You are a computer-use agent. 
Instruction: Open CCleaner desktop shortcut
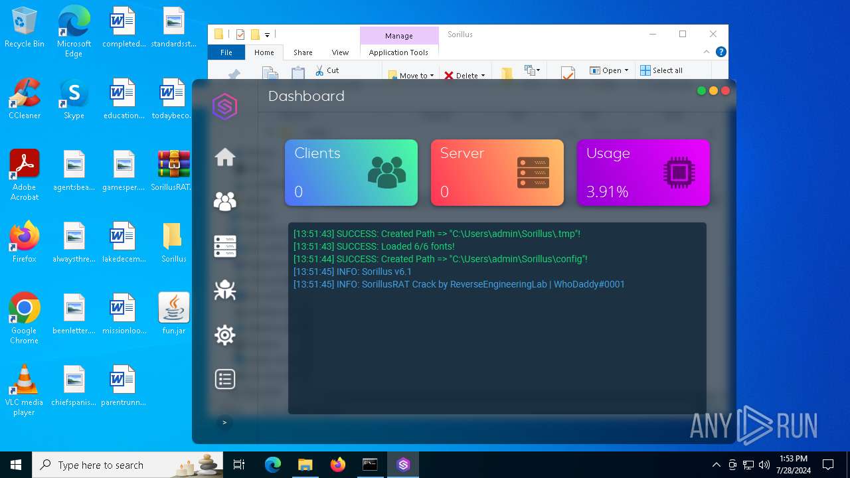pyautogui.click(x=25, y=100)
